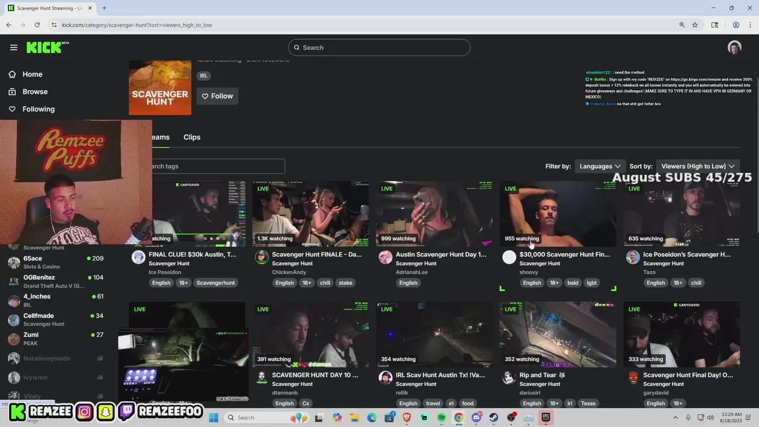The height and width of the screenshot is (427, 759).
Task: Open garydavid stream thumbnail with 333 watching
Action: coord(681,334)
